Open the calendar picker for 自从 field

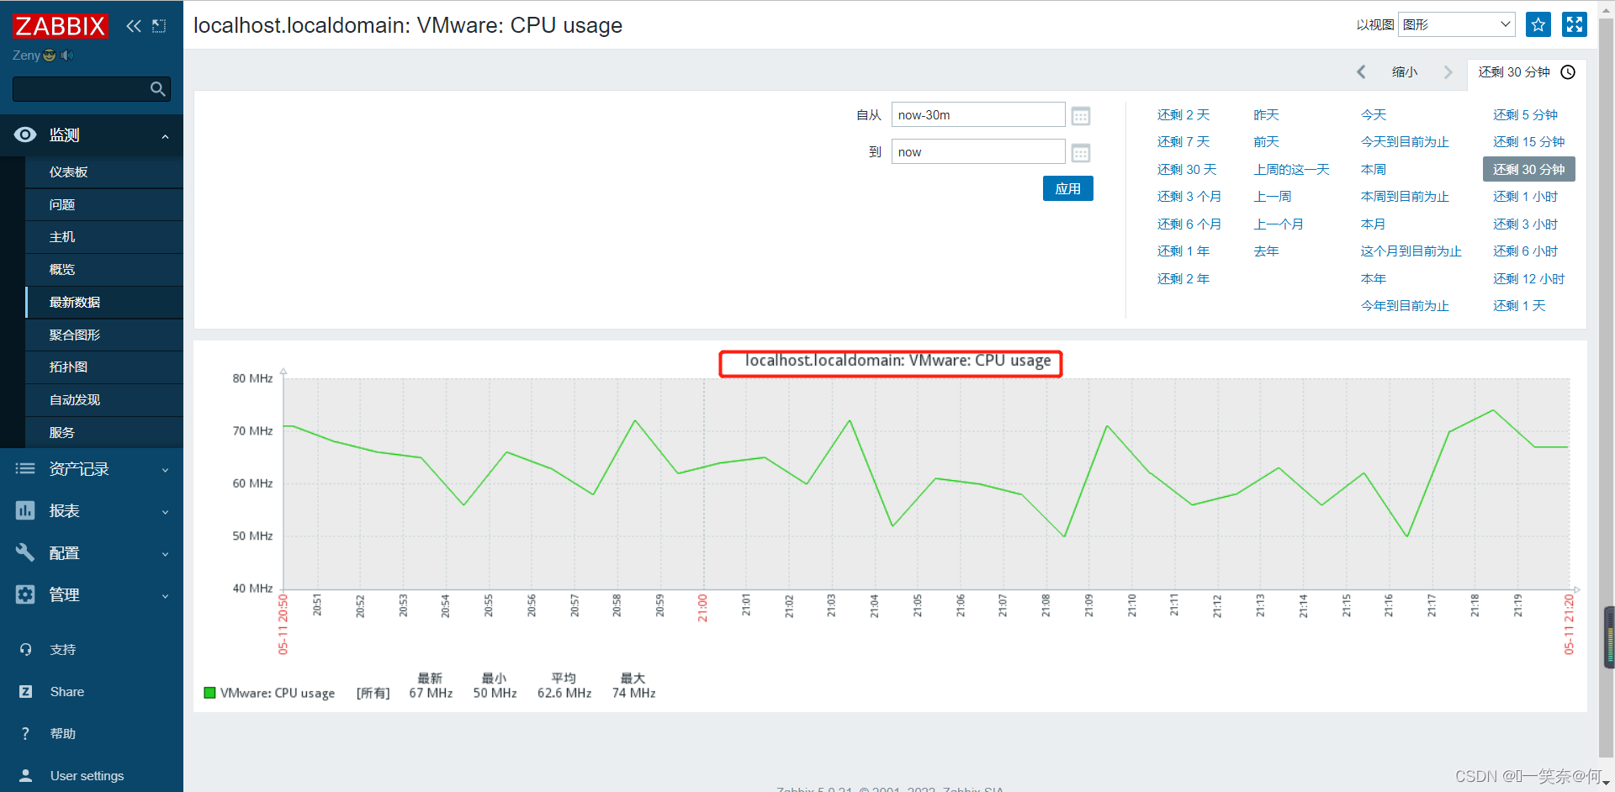1081,116
